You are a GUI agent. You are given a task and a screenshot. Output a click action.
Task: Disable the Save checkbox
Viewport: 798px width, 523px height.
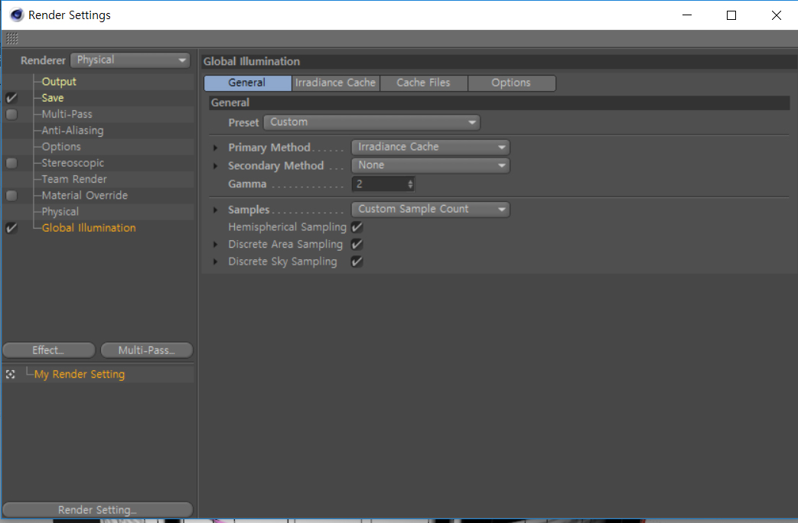11,98
